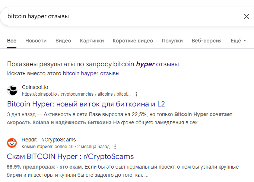Go to the Короткие видео tab
Image resolution: width=254 pixels, height=182 pixels.
pyautogui.click(x=133, y=41)
